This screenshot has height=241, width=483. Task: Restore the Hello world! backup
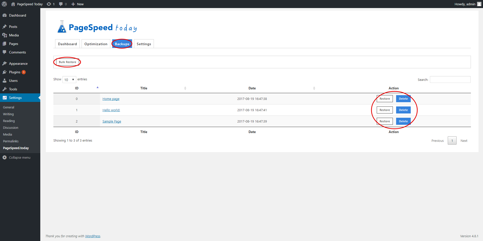[385, 110]
